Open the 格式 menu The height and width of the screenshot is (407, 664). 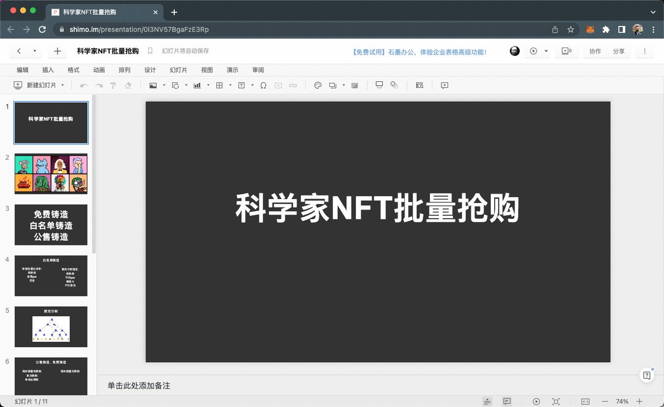(x=74, y=70)
